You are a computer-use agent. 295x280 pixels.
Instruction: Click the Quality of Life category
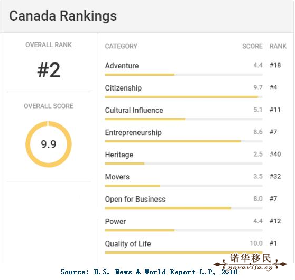(x=128, y=243)
